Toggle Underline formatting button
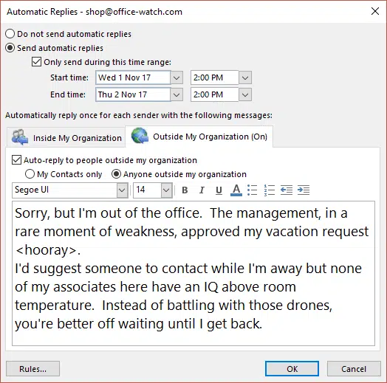387x383 pixels. [x=219, y=190]
